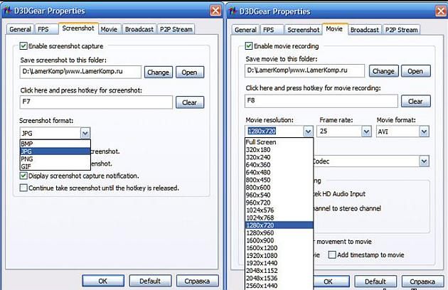The image size is (448, 290).
Task: Clear the F8 movie recording hotkey
Action: pyautogui.click(x=415, y=102)
